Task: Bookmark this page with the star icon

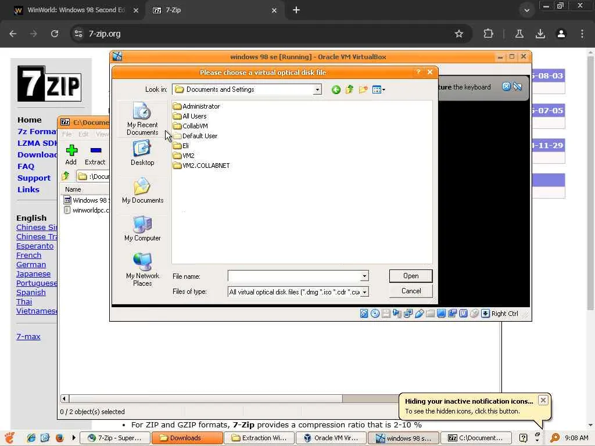Action: tap(459, 34)
